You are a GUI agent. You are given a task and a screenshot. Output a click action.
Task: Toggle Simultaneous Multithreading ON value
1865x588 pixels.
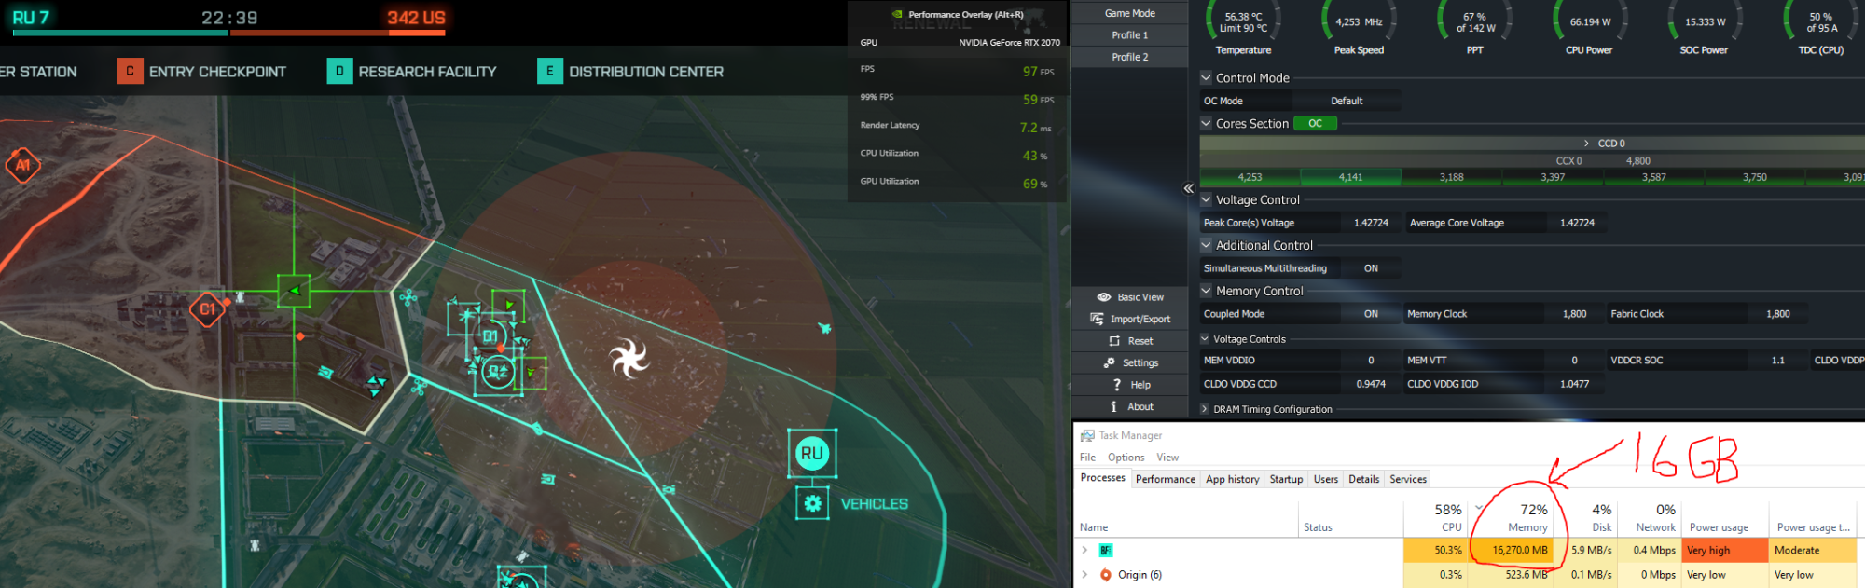[x=1371, y=268]
